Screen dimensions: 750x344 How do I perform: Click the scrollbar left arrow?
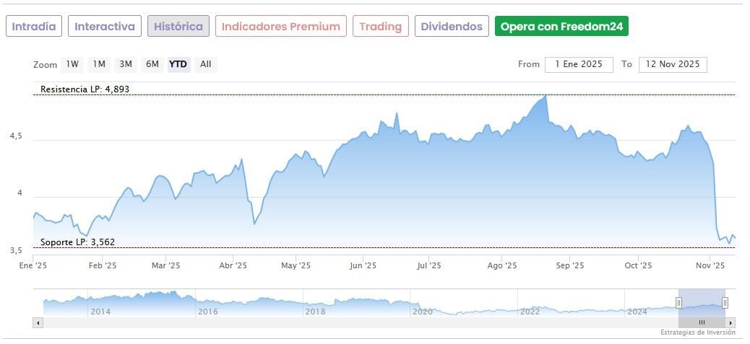point(37,322)
